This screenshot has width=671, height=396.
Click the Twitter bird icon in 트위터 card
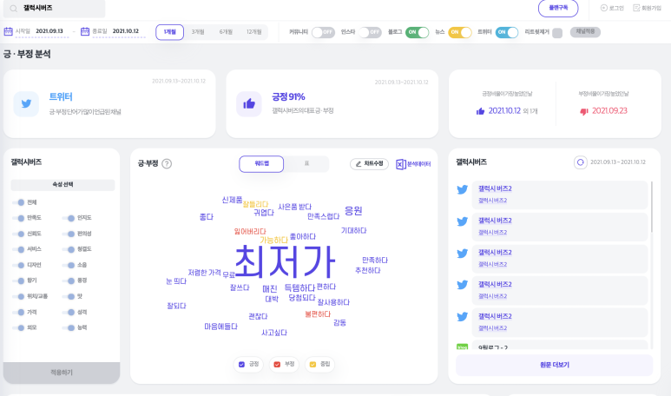pyautogui.click(x=26, y=103)
